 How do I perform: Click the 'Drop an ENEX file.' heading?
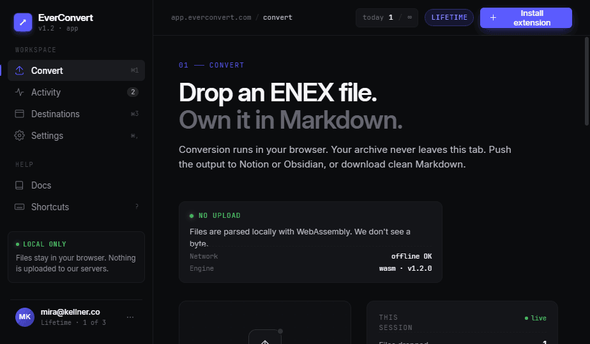pos(278,92)
